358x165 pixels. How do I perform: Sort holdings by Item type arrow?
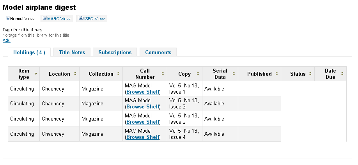click(36, 74)
